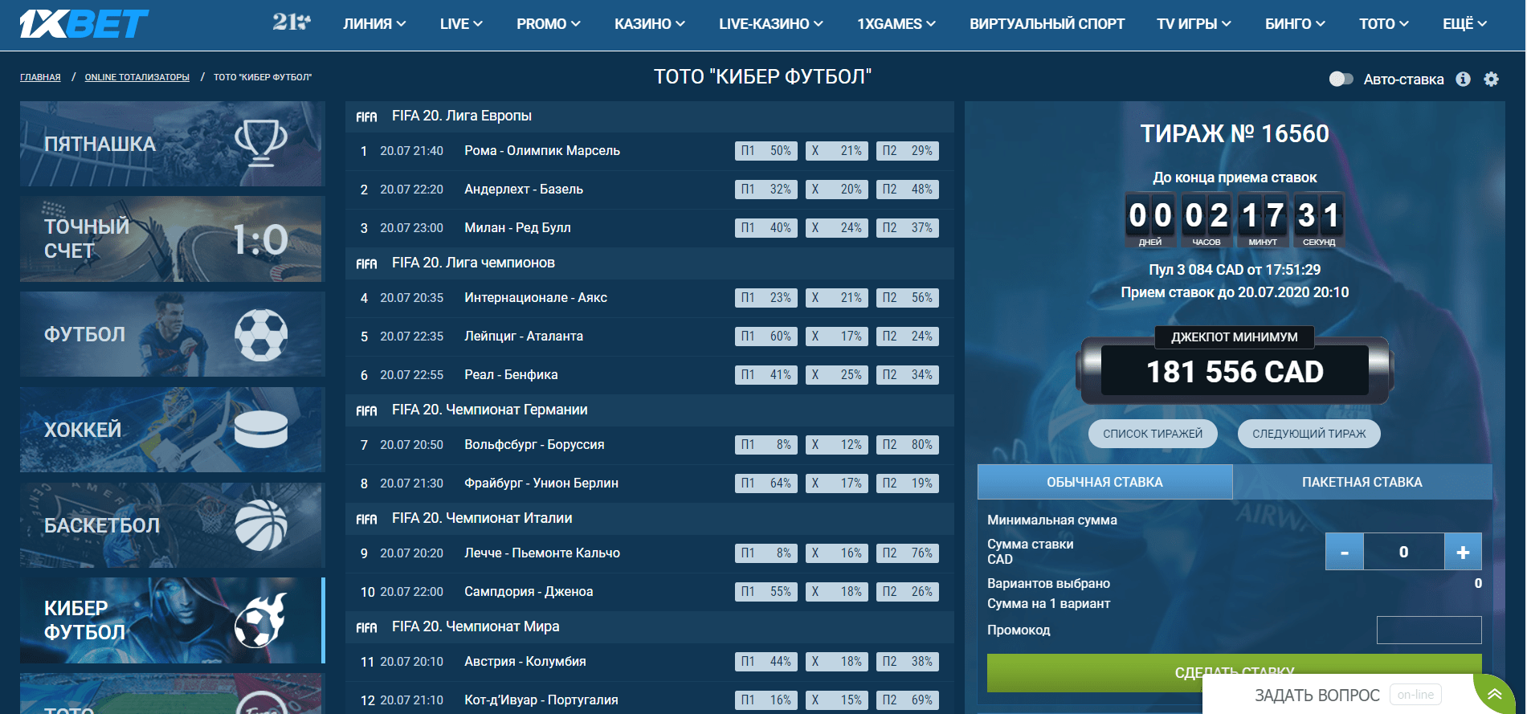This screenshot has width=1527, height=714.
Task: Click FIFA logo beside Чемпионат Мира heading
Action: [x=366, y=627]
